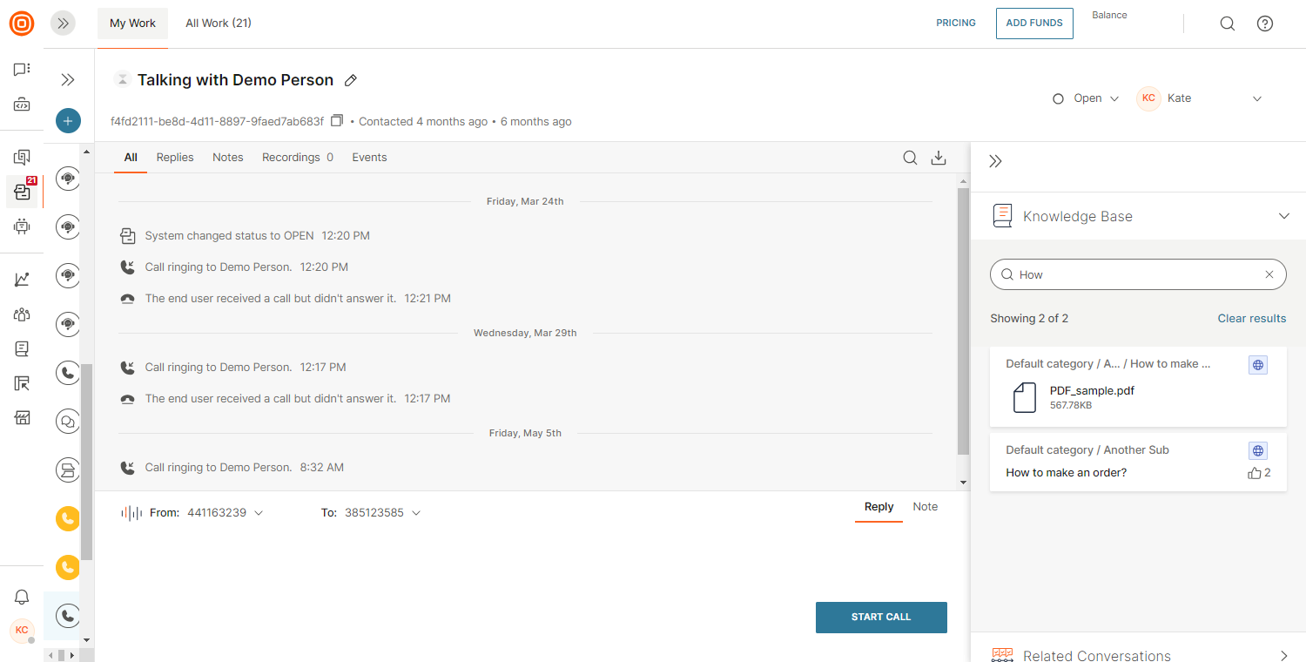
Task: Click the START CALL button
Action: click(881, 617)
